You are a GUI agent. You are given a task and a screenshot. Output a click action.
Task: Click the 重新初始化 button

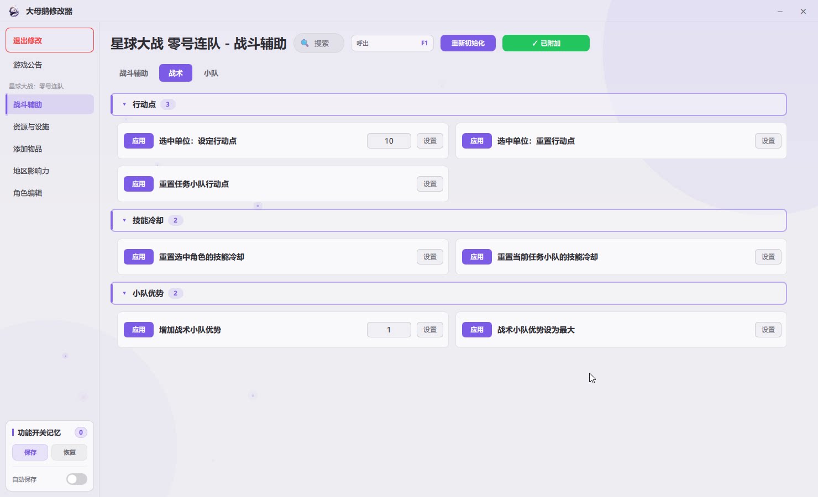click(x=468, y=43)
